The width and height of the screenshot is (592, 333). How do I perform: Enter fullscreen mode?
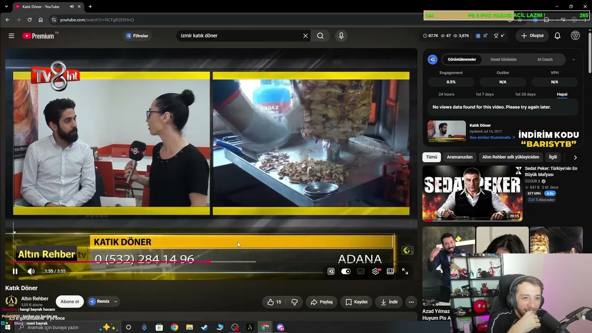coord(405,271)
